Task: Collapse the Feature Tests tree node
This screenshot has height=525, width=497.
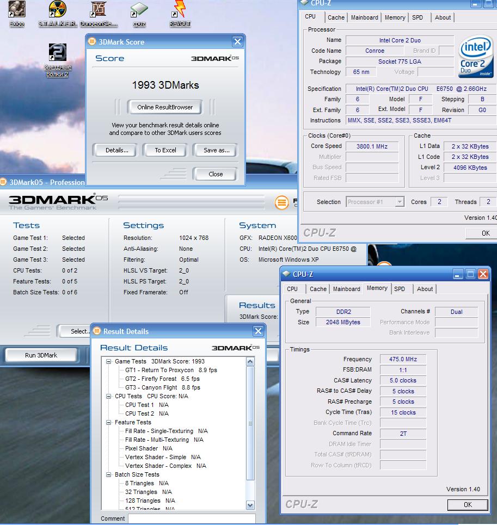Action: tap(108, 422)
